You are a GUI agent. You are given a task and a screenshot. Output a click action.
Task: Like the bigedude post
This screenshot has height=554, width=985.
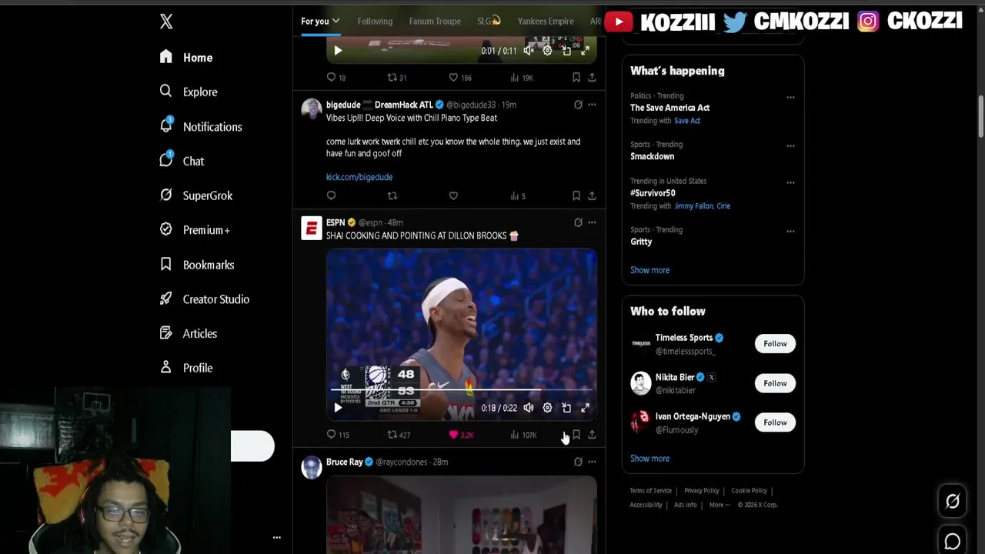tap(453, 196)
